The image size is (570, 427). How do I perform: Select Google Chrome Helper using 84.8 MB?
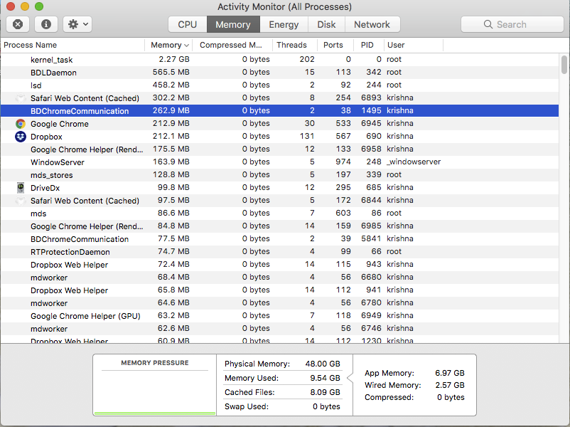[x=279, y=226]
